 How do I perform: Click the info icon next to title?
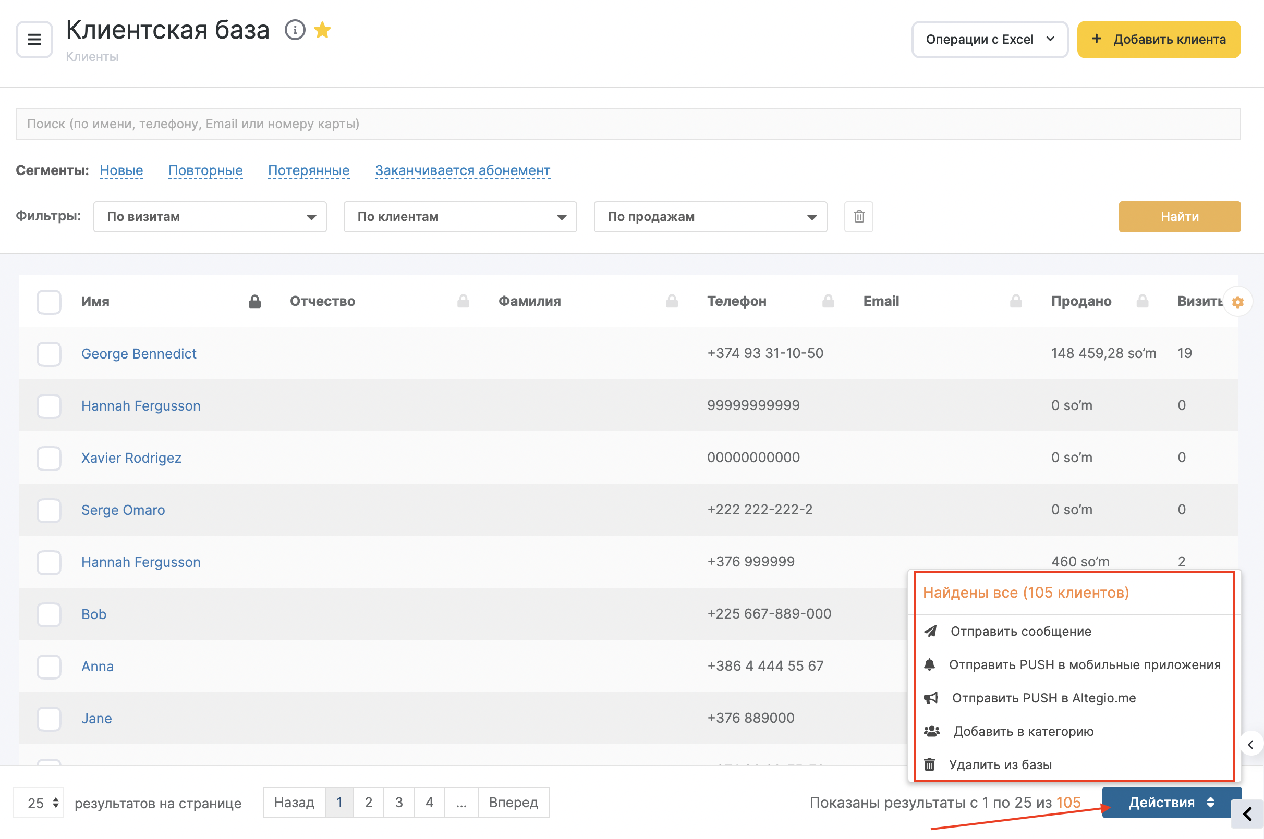tap(295, 30)
